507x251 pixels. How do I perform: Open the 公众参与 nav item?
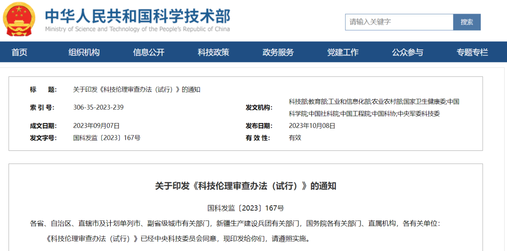point(407,52)
